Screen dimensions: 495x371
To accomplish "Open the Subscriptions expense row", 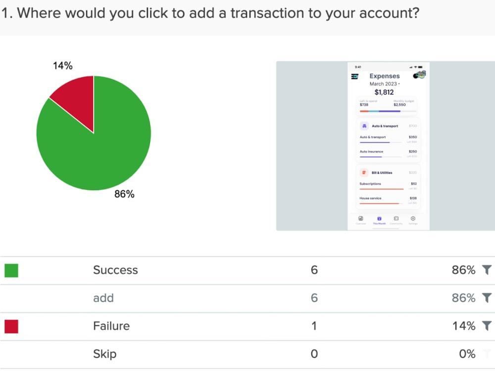I will [x=388, y=185].
